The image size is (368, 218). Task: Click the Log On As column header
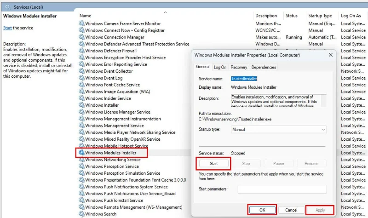pyautogui.click(x=351, y=16)
